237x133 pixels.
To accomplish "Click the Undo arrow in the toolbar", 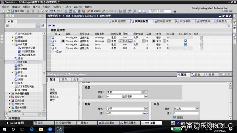I will tap(52, 11).
